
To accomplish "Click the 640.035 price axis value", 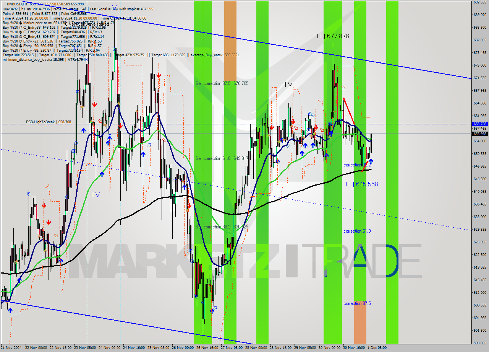I will (480, 192).
